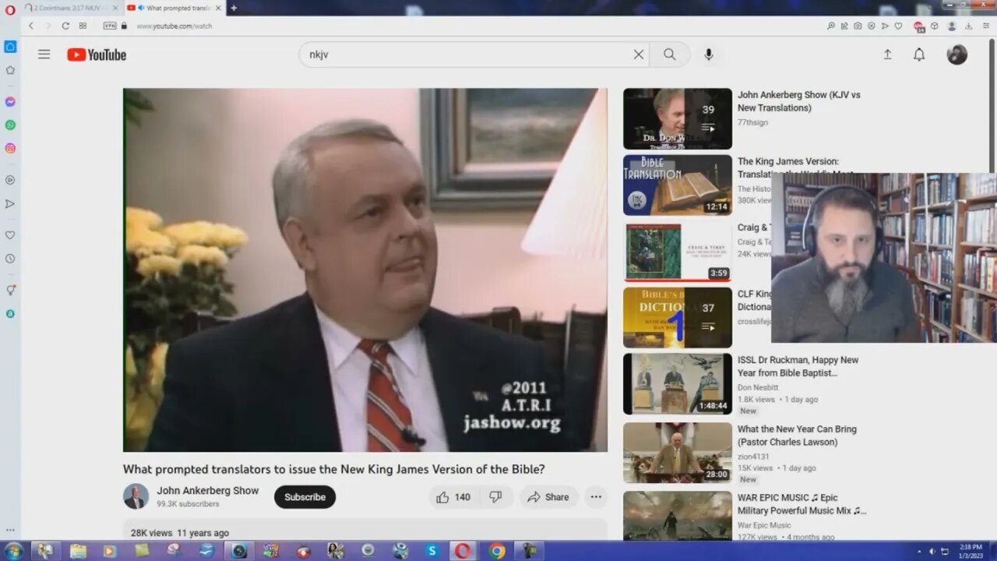Open the John Ankerberg Show channel avatar

136,497
